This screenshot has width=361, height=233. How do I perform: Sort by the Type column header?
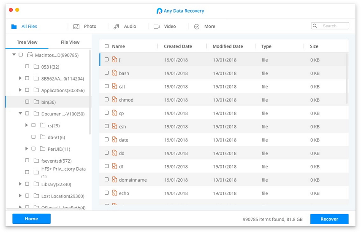click(x=266, y=46)
